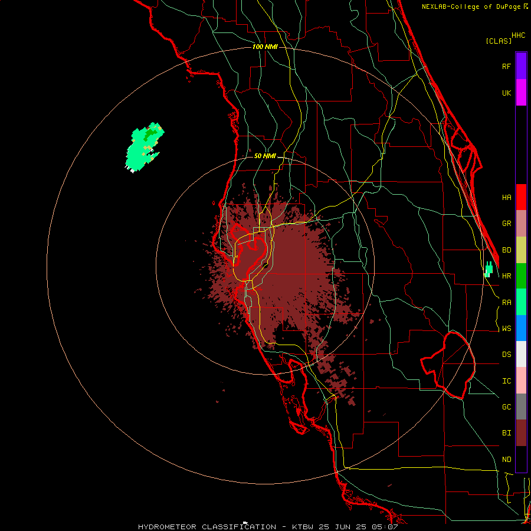Screen dimensions: 531x531
Task: Click the "DS" legend label
Action: (506, 355)
